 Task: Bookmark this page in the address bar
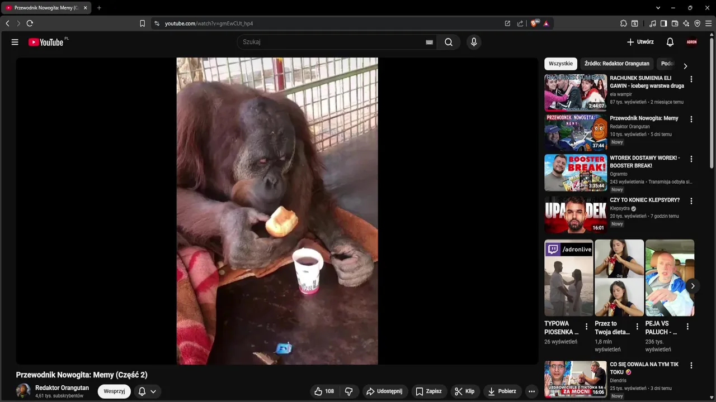[142, 23]
